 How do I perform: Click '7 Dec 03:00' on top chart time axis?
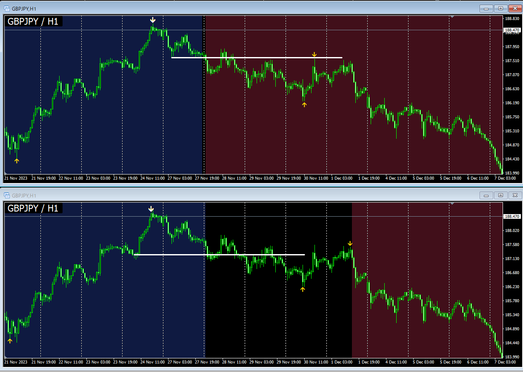click(x=505, y=178)
